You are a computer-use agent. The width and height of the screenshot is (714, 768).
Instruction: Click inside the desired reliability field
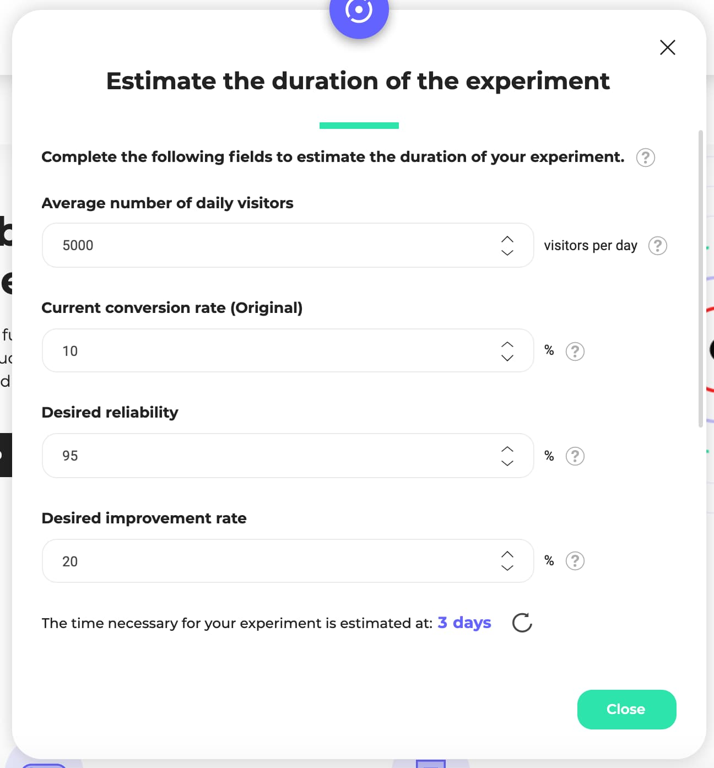(x=220, y=456)
